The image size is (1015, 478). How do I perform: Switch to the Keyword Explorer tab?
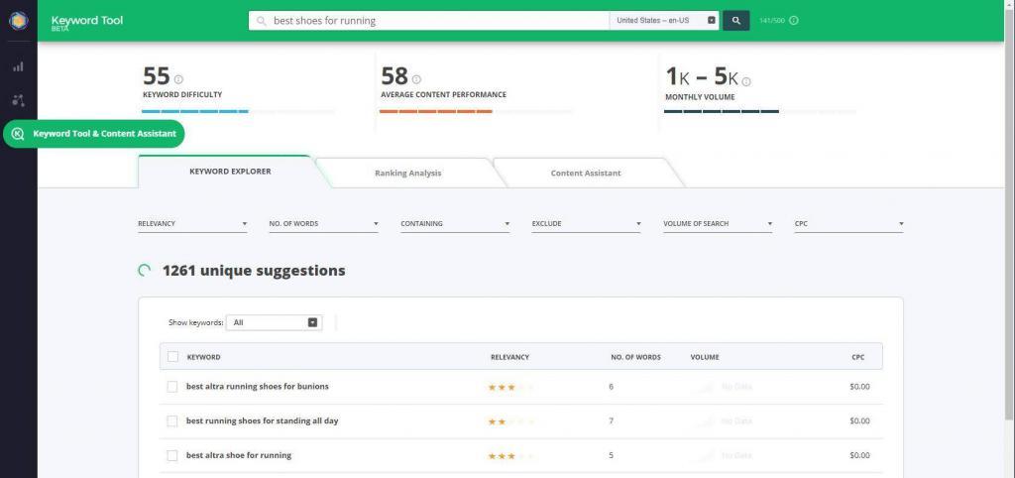coord(230,172)
